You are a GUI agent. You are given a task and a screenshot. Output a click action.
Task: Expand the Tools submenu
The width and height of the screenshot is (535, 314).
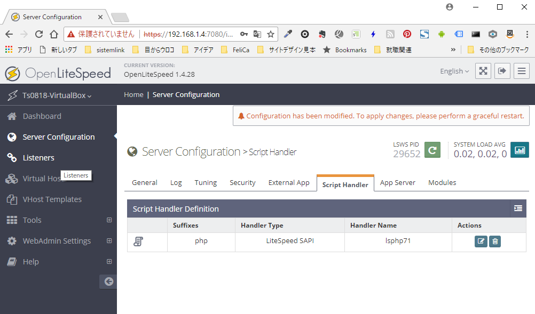109,220
